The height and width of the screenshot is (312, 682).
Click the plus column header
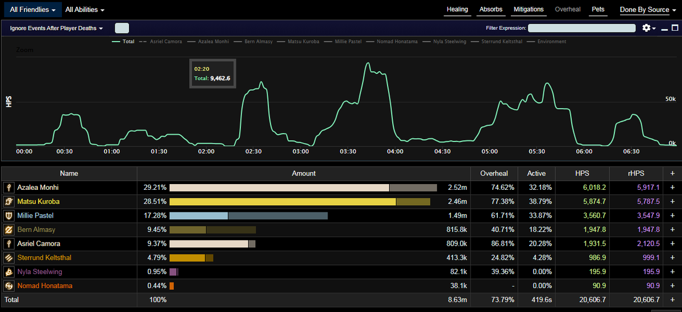click(673, 173)
